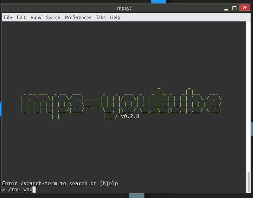
Task: Open the View menu
Action: tap(36, 17)
